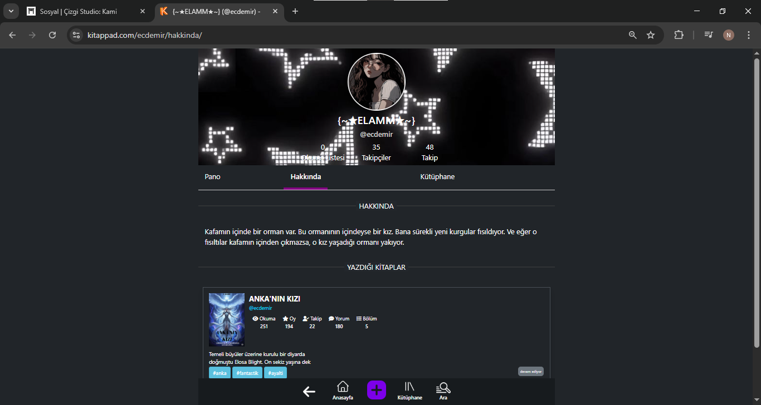Image resolution: width=761 pixels, height=405 pixels.
Task: Select the Hakkında profile tab
Action: [x=305, y=177]
